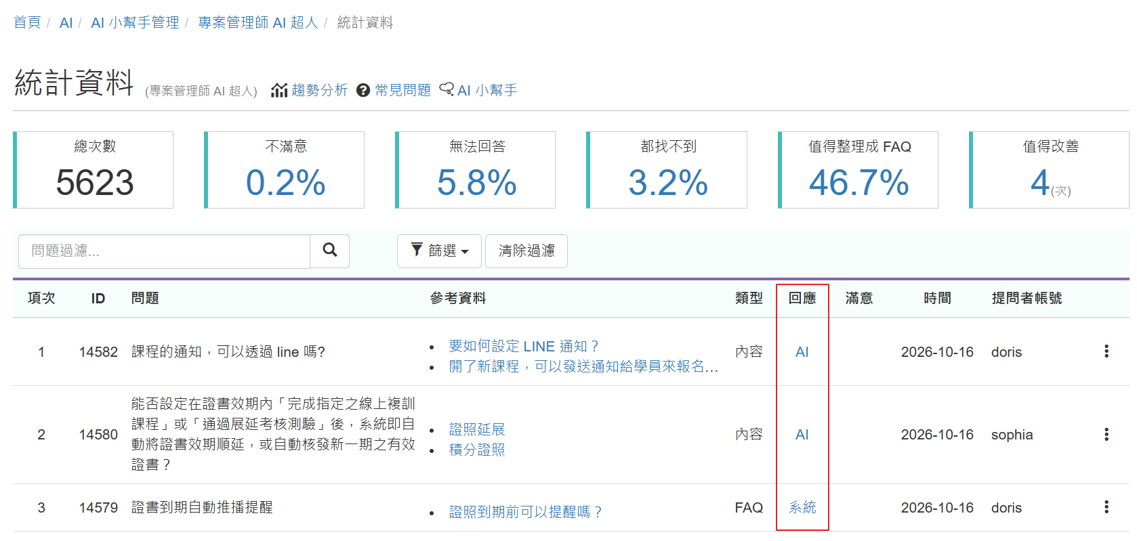
Task: Click the 常見問題 question mark icon
Action: pos(363,90)
